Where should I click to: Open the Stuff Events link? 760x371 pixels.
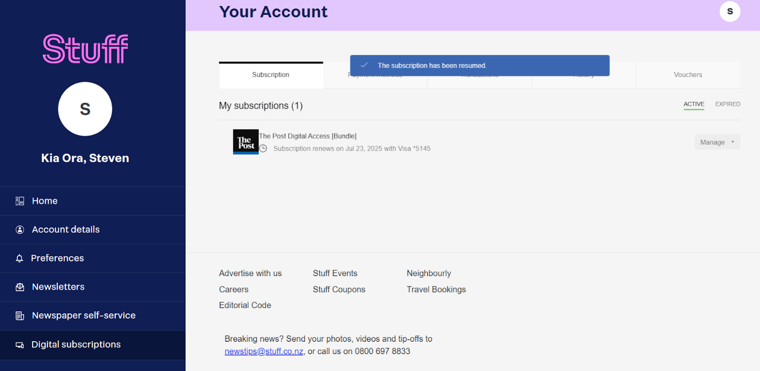(x=335, y=274)
